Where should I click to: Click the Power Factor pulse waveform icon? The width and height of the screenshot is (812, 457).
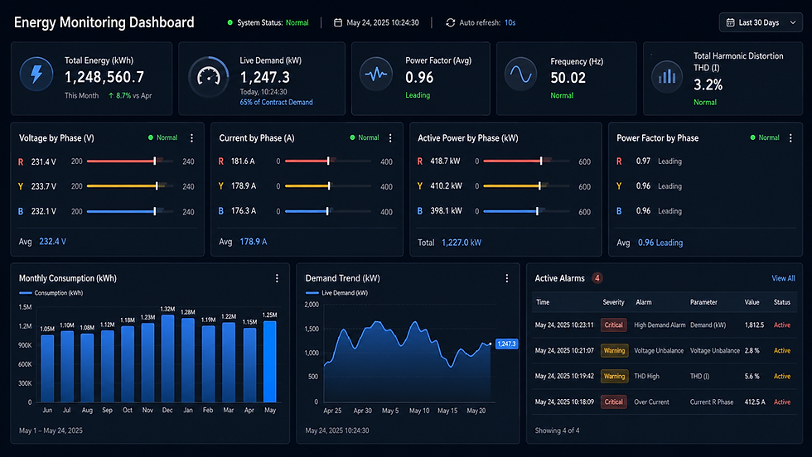(x=376, y=75)
